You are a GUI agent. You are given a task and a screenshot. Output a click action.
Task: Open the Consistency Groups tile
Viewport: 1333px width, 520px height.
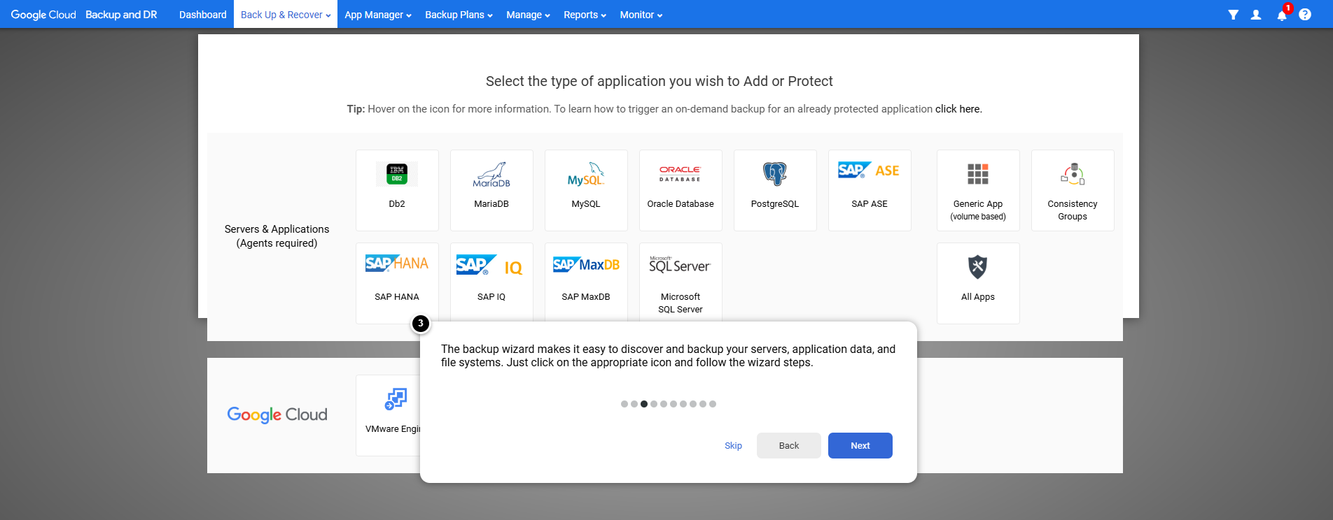[x=1073, y=190]
